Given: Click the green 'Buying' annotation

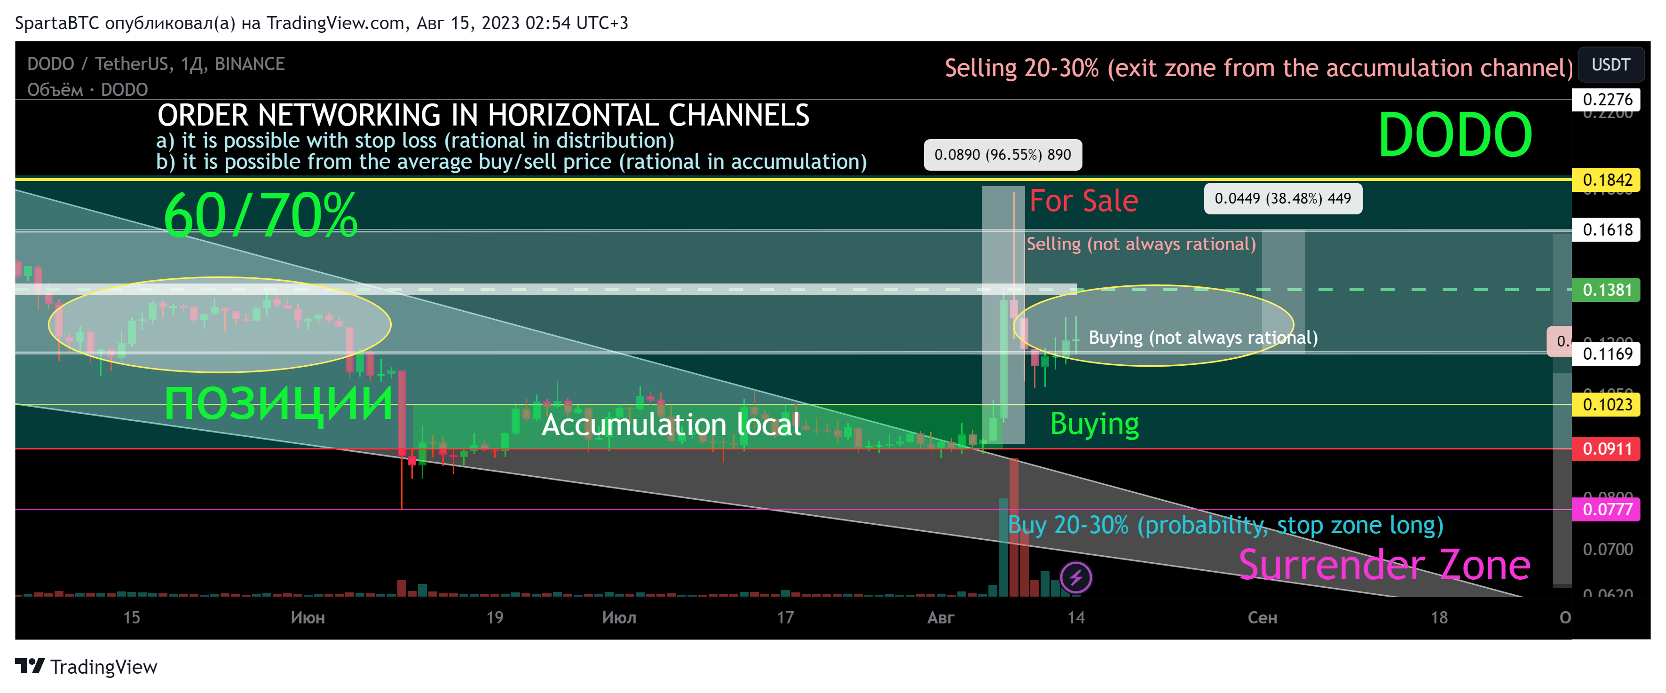Looking at the screenshot, I should (1094, 425).
